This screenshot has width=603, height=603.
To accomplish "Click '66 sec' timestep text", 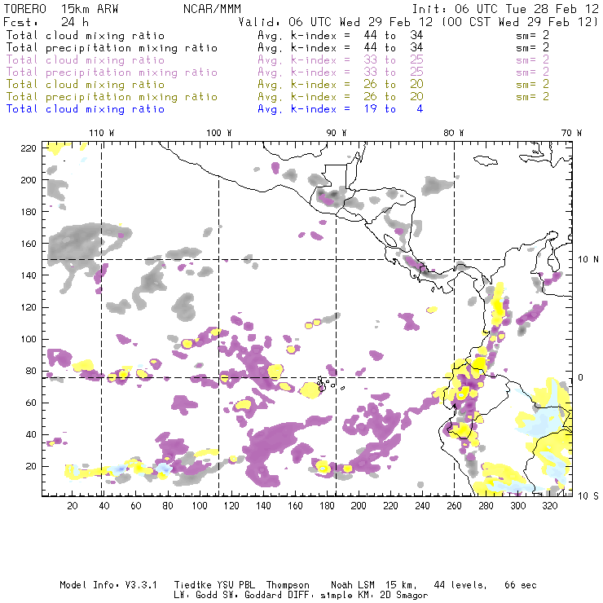I will pos(521,585).
